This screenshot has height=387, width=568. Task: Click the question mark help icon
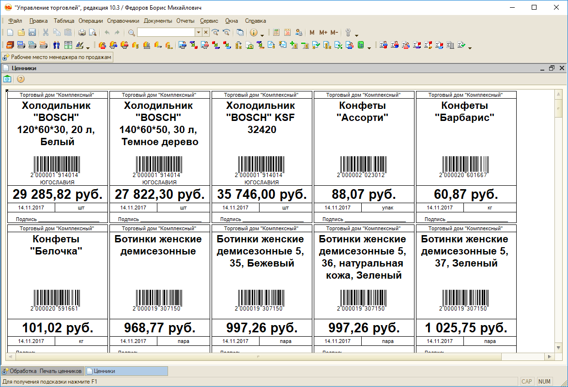pyautogui.click(x=21, y=79)
